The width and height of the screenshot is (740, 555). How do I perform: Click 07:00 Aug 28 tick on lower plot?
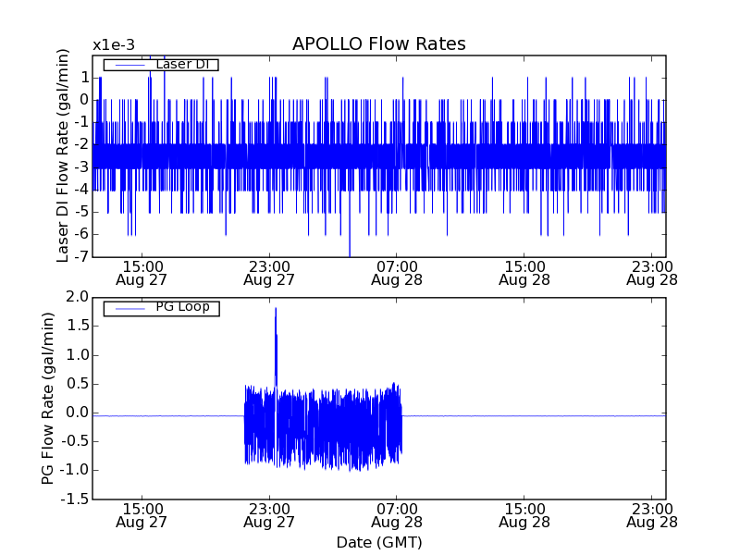(397, 515)
